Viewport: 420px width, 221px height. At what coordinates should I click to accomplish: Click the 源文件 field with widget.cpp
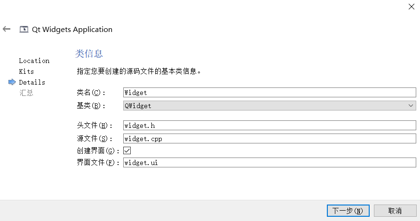(x=269, y=139)
